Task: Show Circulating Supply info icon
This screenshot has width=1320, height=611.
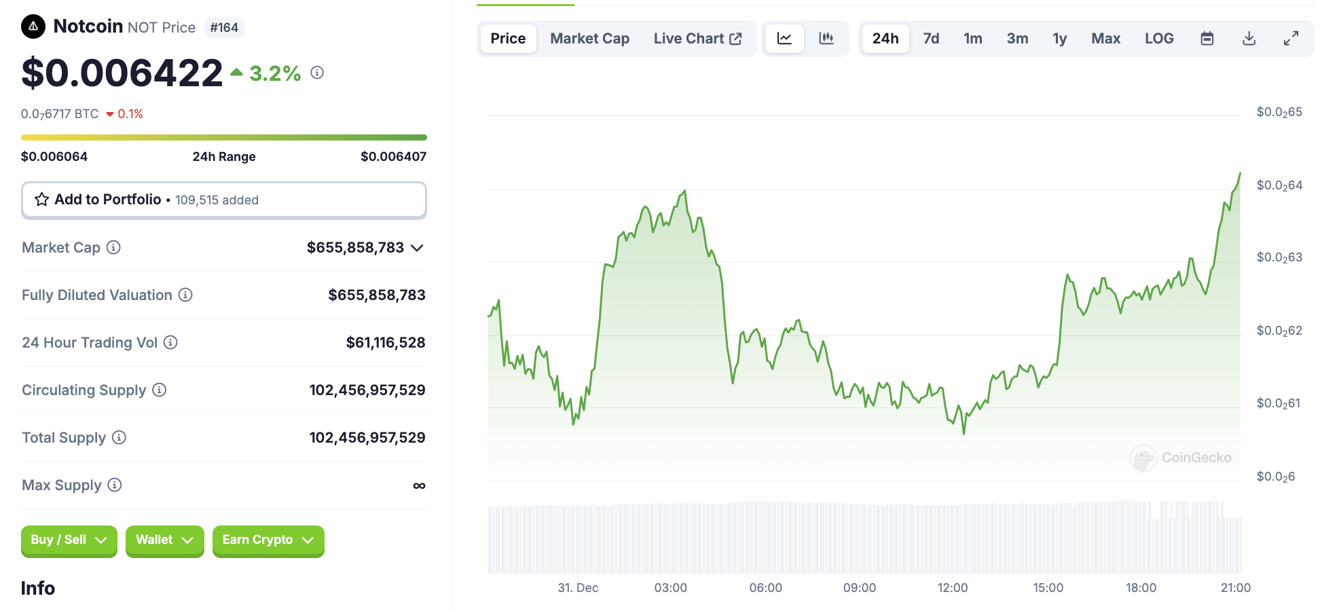Action: click(x=160, y=390)
